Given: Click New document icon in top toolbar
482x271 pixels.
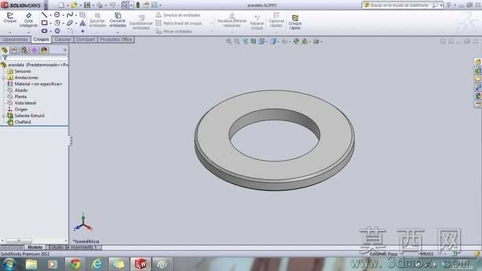Looking at the screenshot, I should (x=62, y=5).
